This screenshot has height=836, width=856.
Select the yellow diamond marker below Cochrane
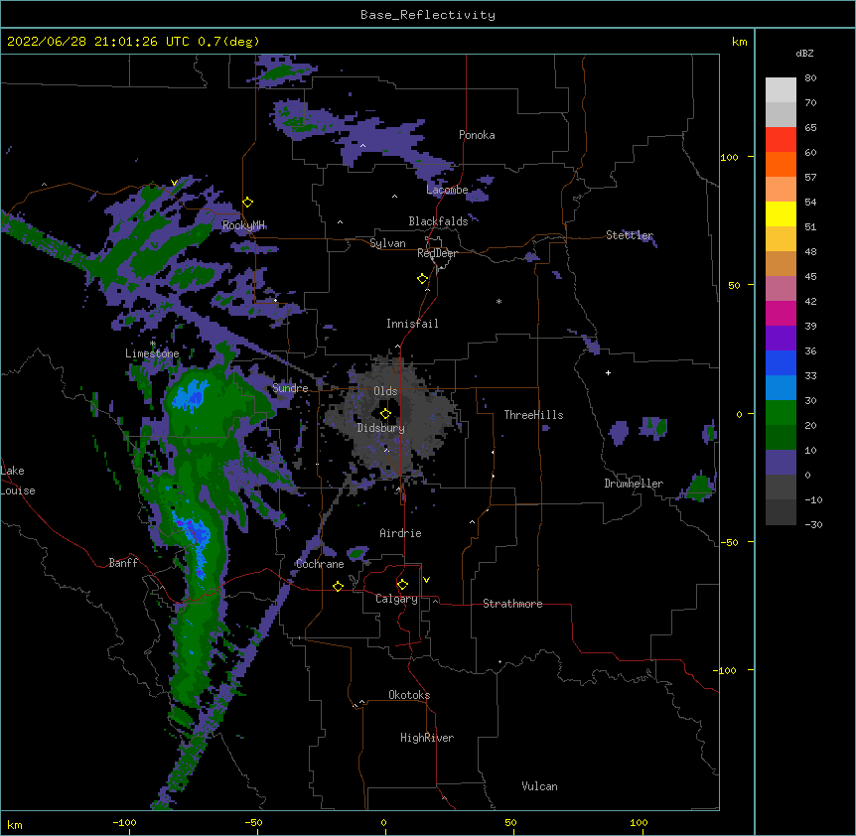[338, 586]
